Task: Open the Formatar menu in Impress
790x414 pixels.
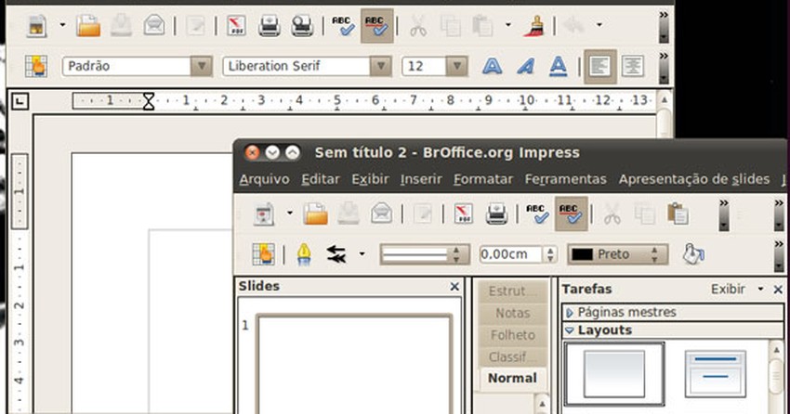Action: coord(483,179)
